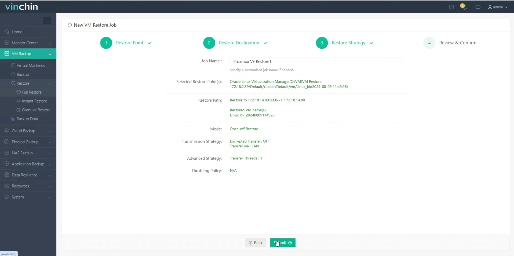Go to Restore Point step label
The width and height of the screenshot is (514, 256).
coord(130,43)
